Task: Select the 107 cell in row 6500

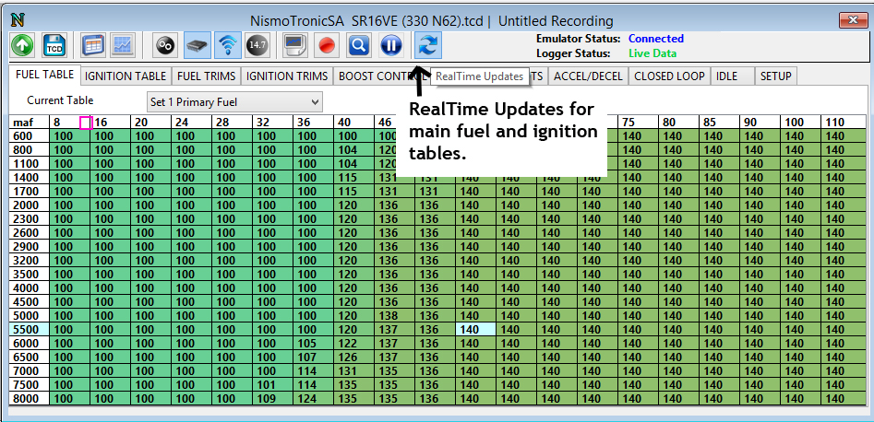Action: [313, 357]
